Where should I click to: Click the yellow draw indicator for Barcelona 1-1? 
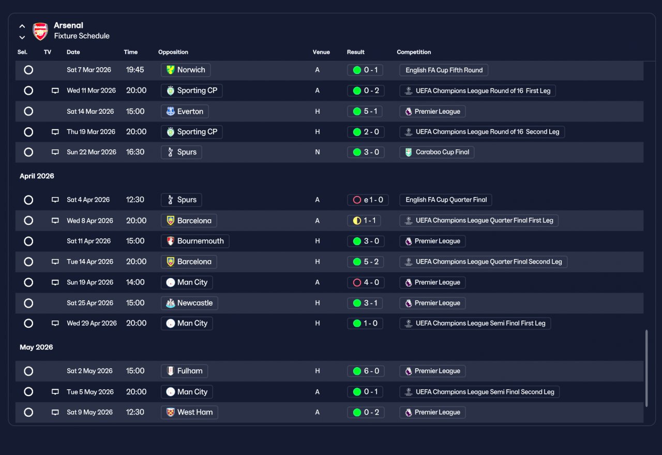[357, 221]
